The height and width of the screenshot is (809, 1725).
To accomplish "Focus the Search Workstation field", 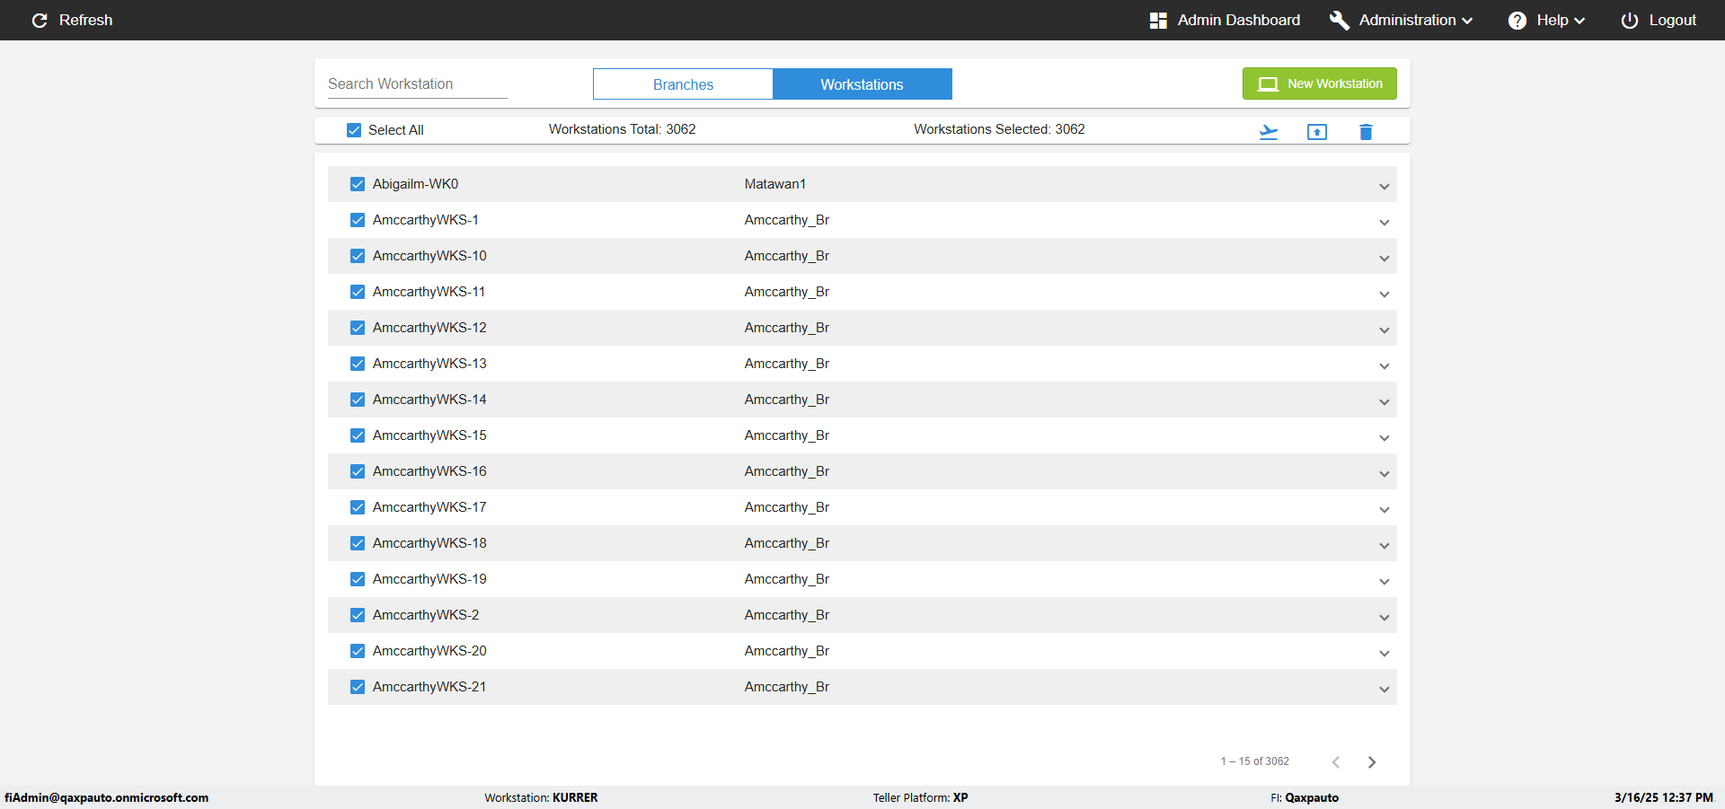I will [x=417, y=84].
